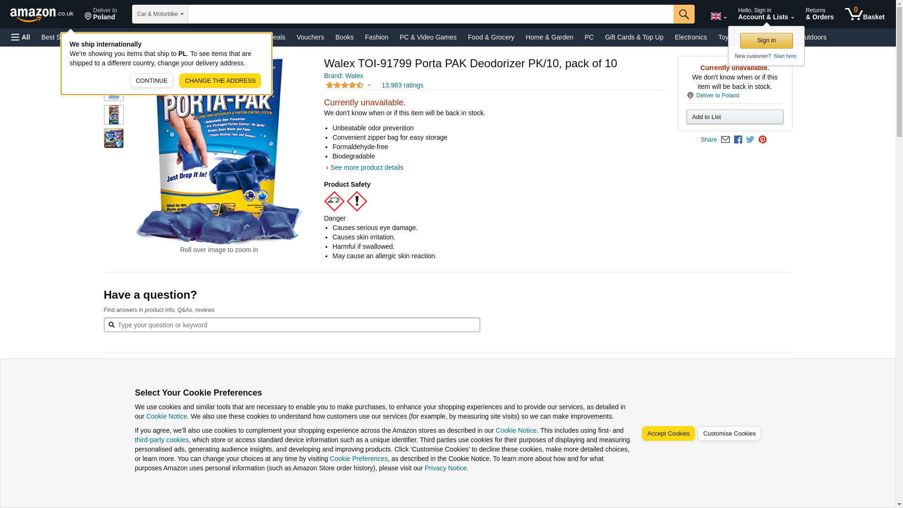The image size is (903, 508).
Task: Share product via email icon
Action: (x=725, y=140)
